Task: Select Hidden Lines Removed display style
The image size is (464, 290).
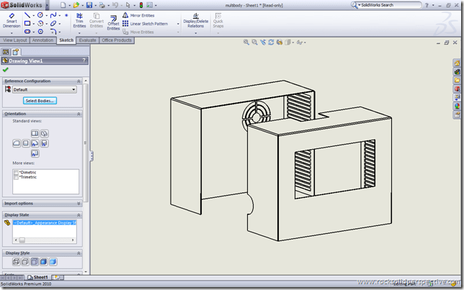Action: (x=35, y=262)
